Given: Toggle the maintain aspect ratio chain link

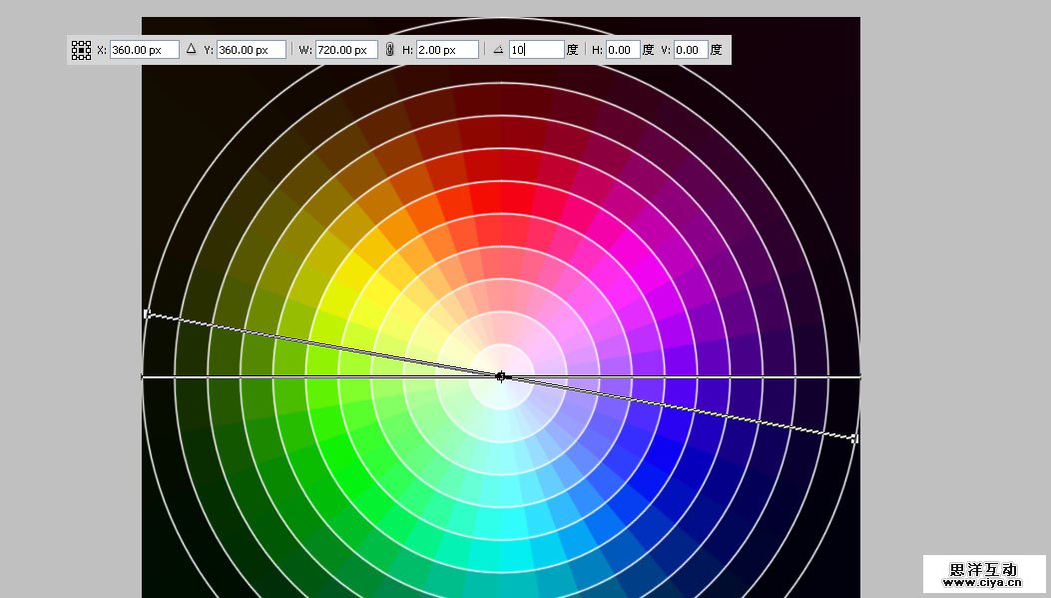Looking at the screenshot, I should click(x=390, y=49).
